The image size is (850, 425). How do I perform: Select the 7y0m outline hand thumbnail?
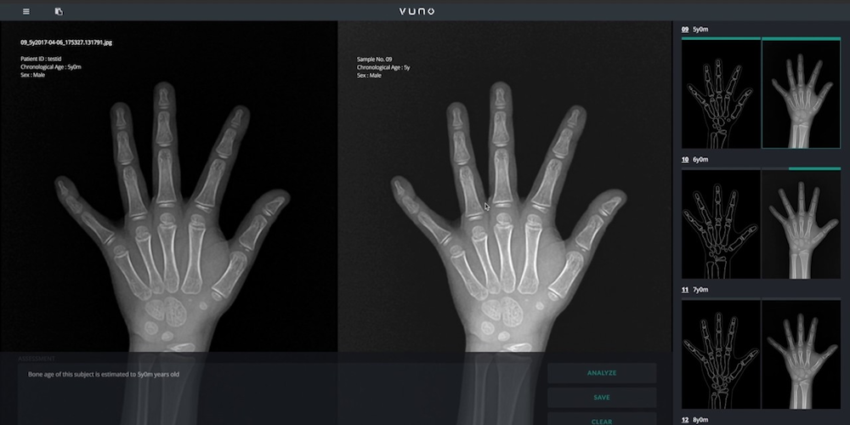(721, 354)
